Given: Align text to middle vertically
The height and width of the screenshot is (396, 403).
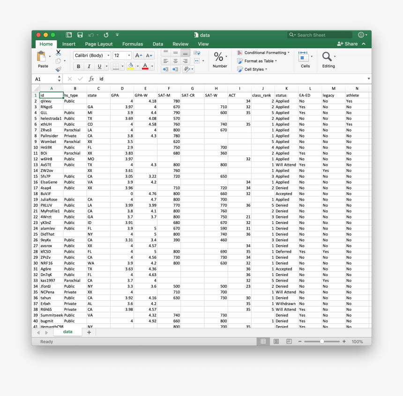Looking at the screenshot, I should click(x=176, y=52).
